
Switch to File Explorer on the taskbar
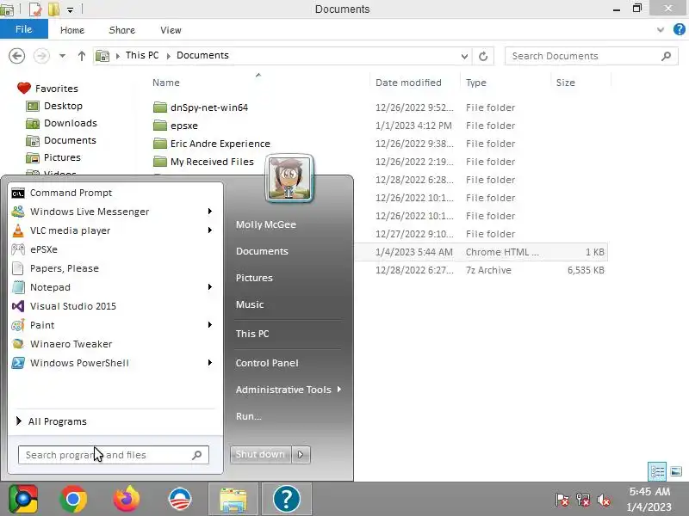tap(233, 499)
